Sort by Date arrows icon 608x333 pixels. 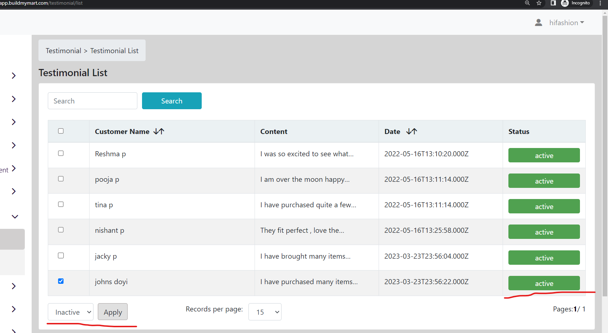tap(411, 131)
